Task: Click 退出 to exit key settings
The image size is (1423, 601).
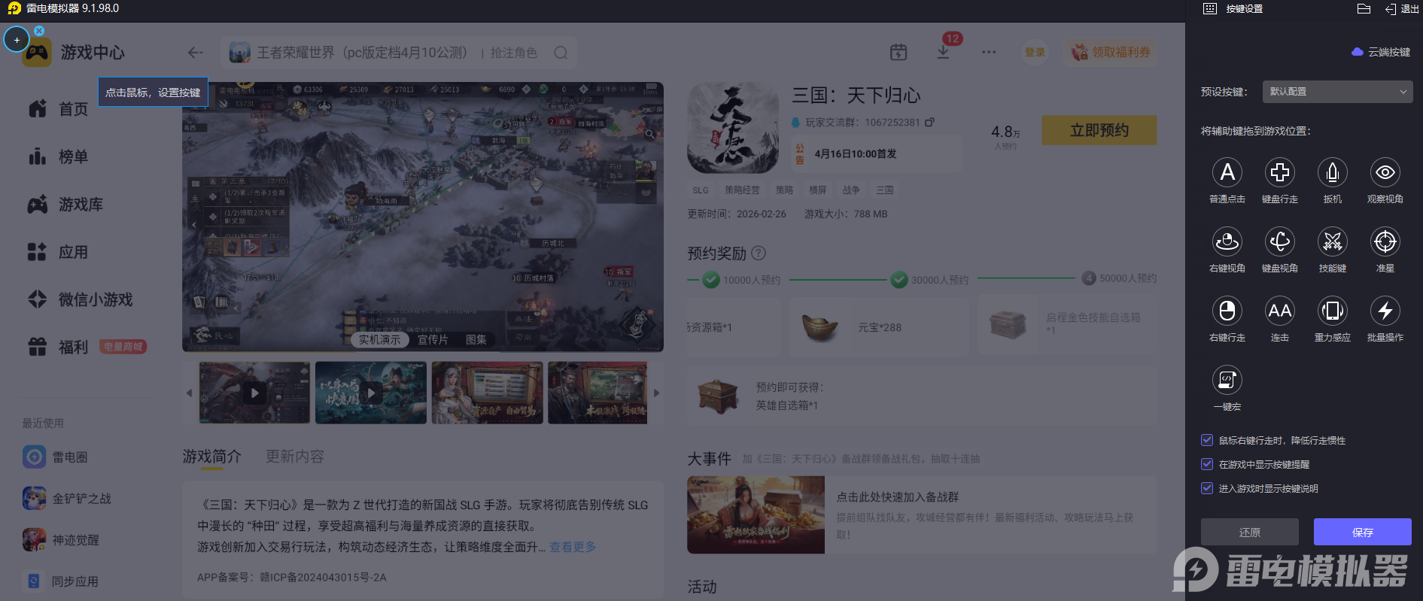Action: (x=1402, y=9)
